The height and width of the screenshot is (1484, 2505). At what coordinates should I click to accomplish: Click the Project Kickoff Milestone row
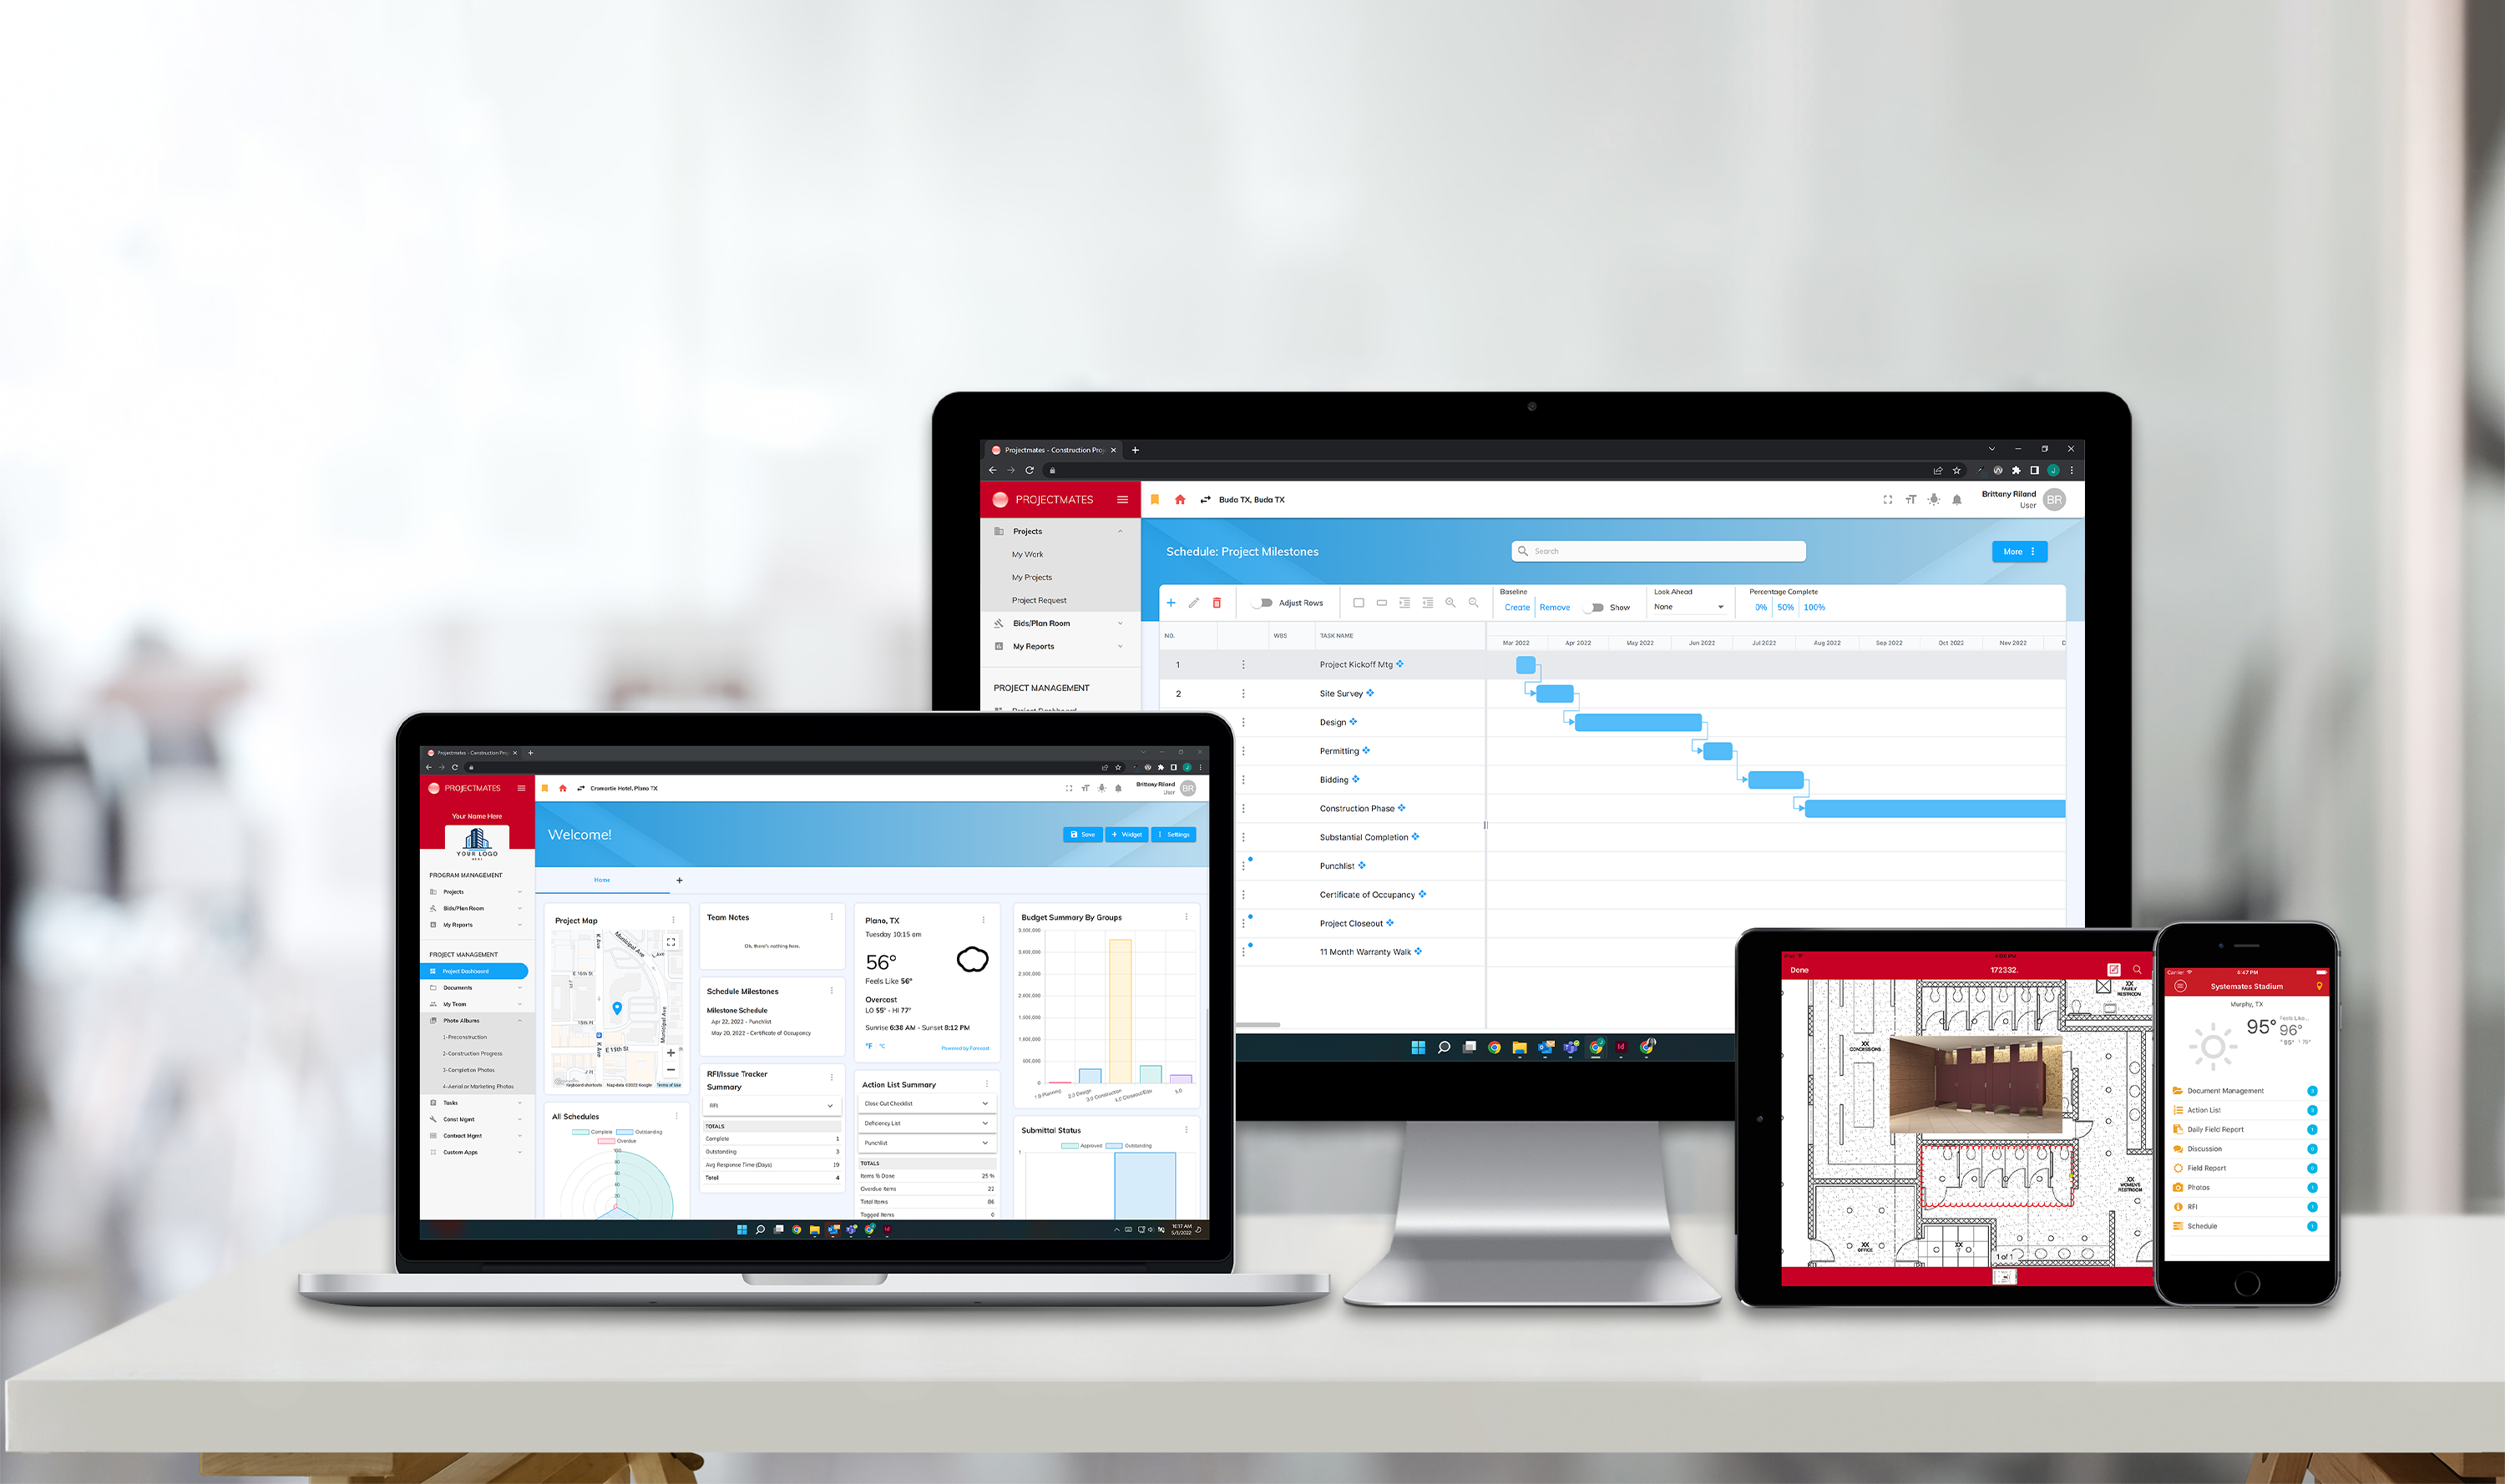[1346, 664]
